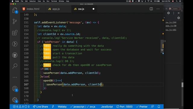The height and width of the screenshot is (109, 193).
Task: Change the JavaScript language mode
Action: click(x=107, y=107)
